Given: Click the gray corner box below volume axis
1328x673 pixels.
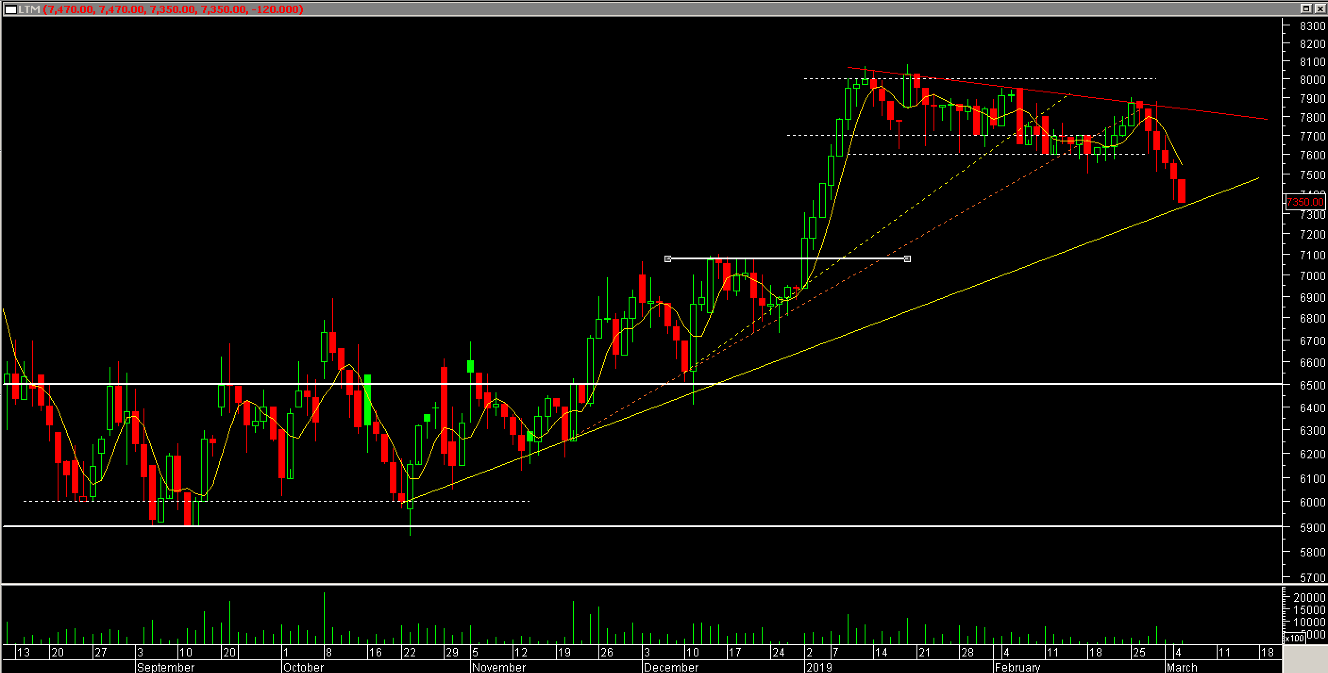Looking at the screenshot, I should click(x=1305, y=659).
